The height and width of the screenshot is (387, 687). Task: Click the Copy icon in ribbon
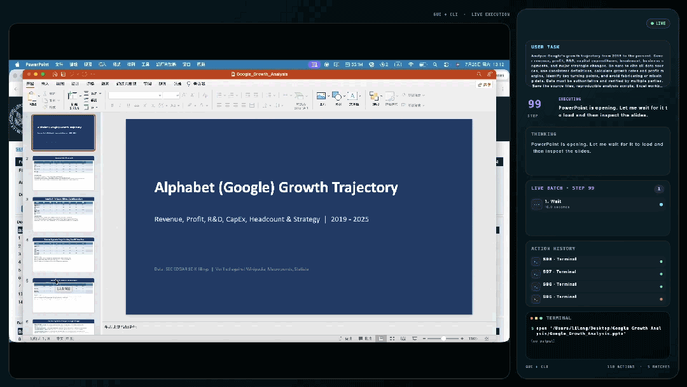click(x=46, y=101)
